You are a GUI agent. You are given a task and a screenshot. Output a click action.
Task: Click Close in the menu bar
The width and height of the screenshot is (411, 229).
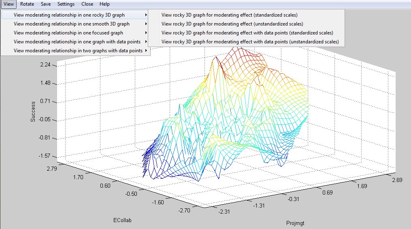click(x=87, y=4)
